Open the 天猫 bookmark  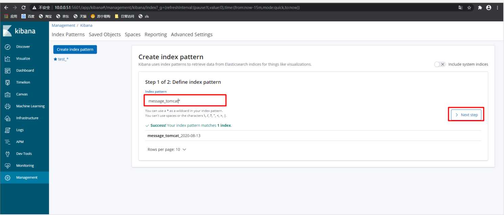[80, 16]
